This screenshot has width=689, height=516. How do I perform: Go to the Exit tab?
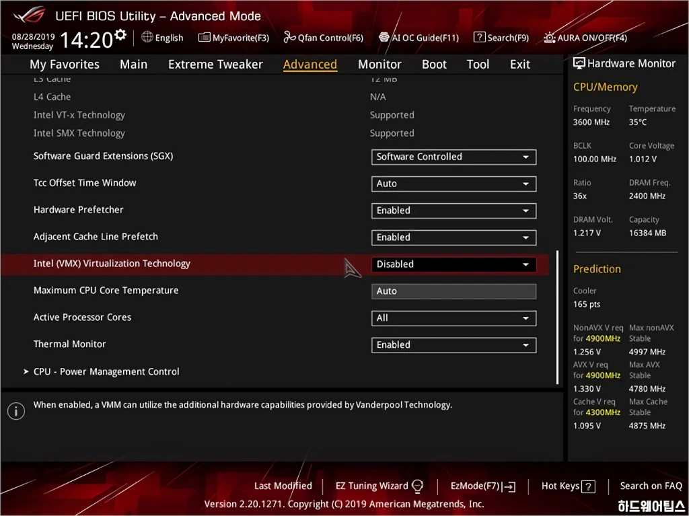coord(520,64)
